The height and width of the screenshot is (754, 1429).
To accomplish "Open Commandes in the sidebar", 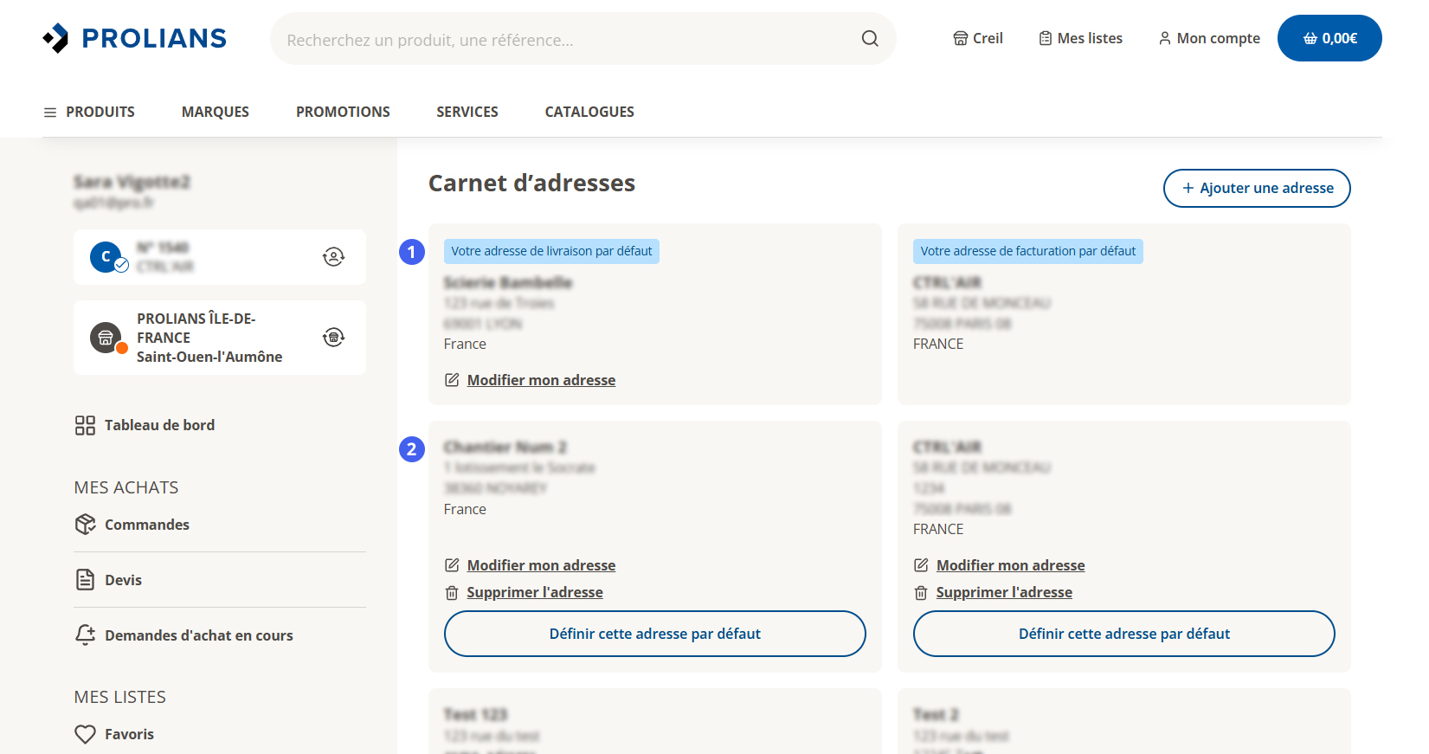I will (132, 525).
